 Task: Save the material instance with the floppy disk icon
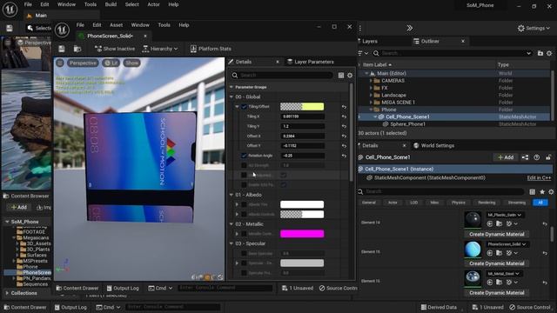tap(62, 49)
